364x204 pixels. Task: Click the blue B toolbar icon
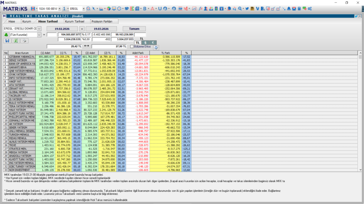tap(145, 8)
